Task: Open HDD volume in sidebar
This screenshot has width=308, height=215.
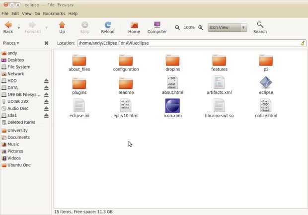Action: tap(9, 81)
